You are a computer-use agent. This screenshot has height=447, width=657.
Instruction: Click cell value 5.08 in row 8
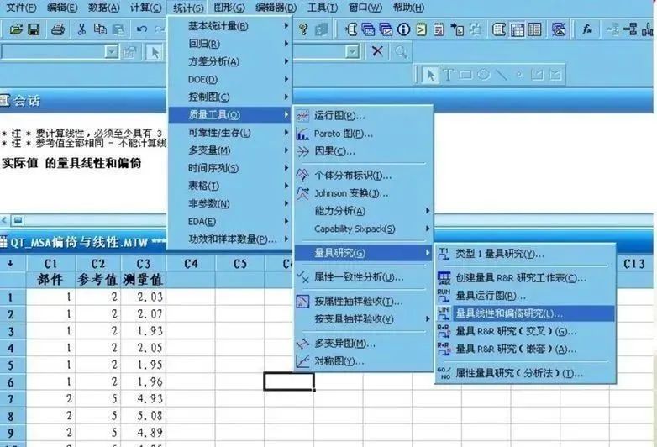pyautogui.click(x=144, y=416)
